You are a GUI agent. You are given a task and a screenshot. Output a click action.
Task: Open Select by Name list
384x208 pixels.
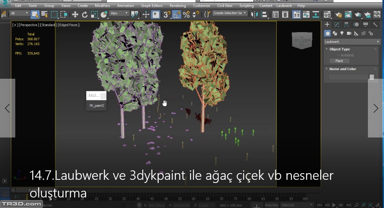(44, 14)
